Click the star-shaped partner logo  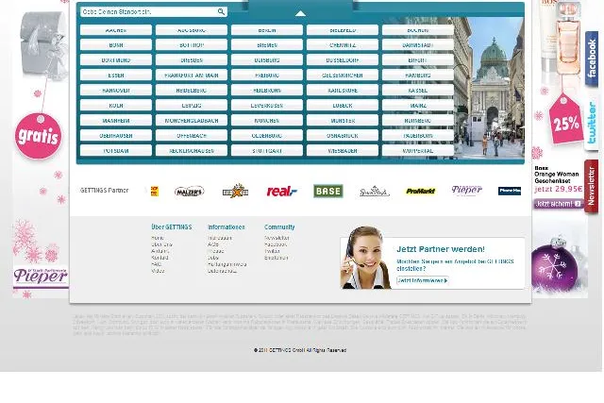tap(235, 191)
